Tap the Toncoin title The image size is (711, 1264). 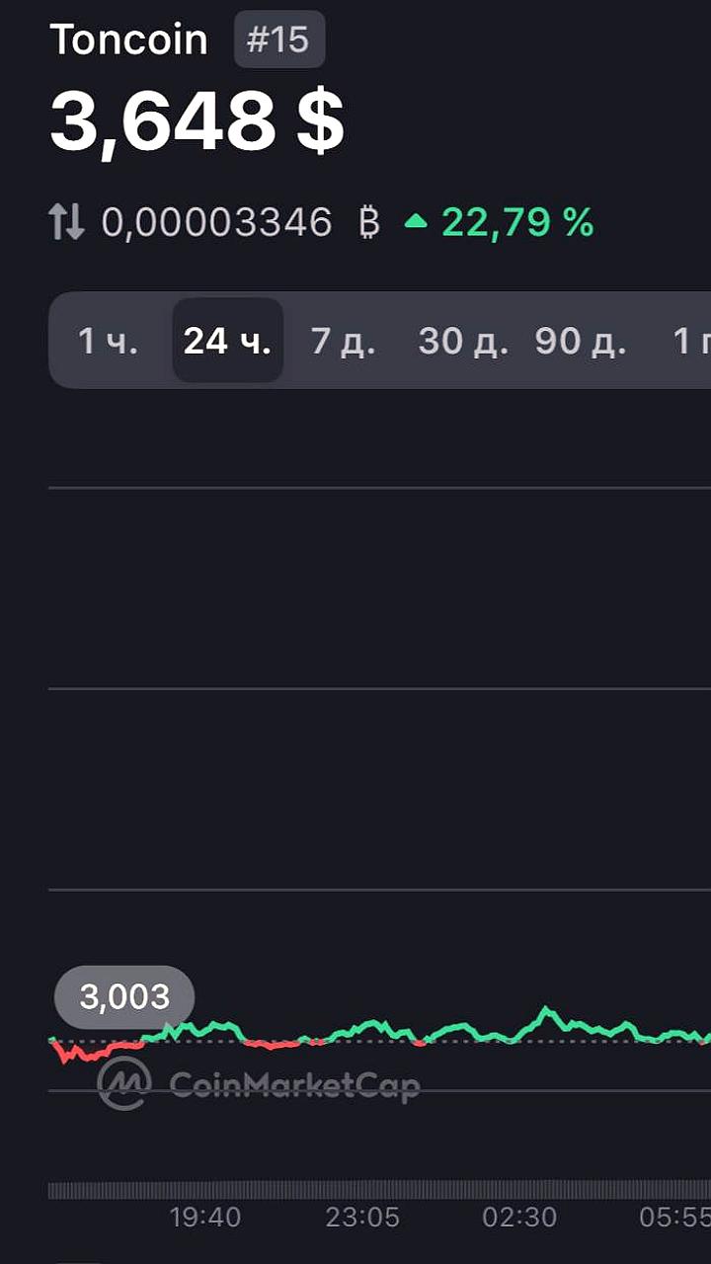click(x=128, y=40)
